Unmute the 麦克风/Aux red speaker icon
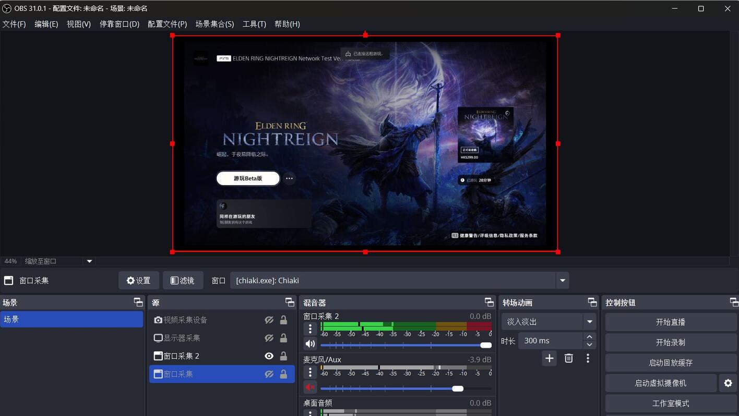This screenshot has width=739, height=416. pos(311,387)
